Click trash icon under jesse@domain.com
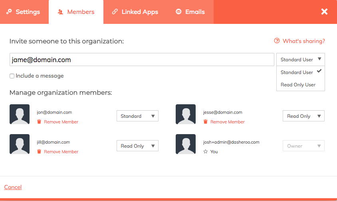The height and width of the screenshot is (201, 337). pos(206,122)
